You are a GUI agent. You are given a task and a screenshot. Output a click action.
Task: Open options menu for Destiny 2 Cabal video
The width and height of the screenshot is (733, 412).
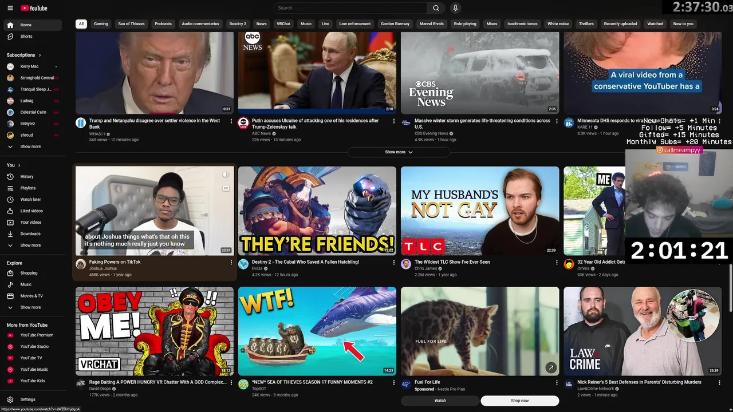click(x=394, y=263)
